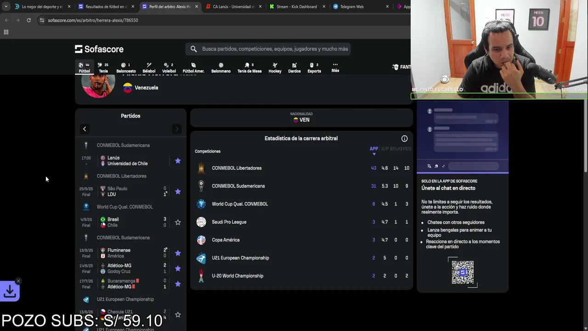Click the translate icon in chat preview
The image size is (588, 331).
(x=429, y=166)
